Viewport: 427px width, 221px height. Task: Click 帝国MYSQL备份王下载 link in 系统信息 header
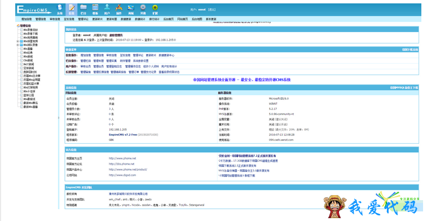404,87
